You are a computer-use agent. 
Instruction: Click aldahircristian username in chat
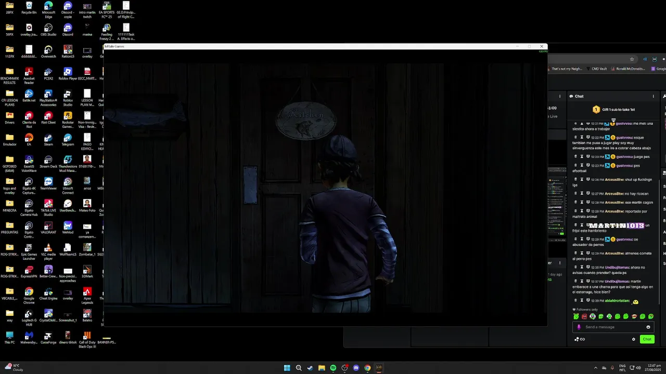pos(617,301)
